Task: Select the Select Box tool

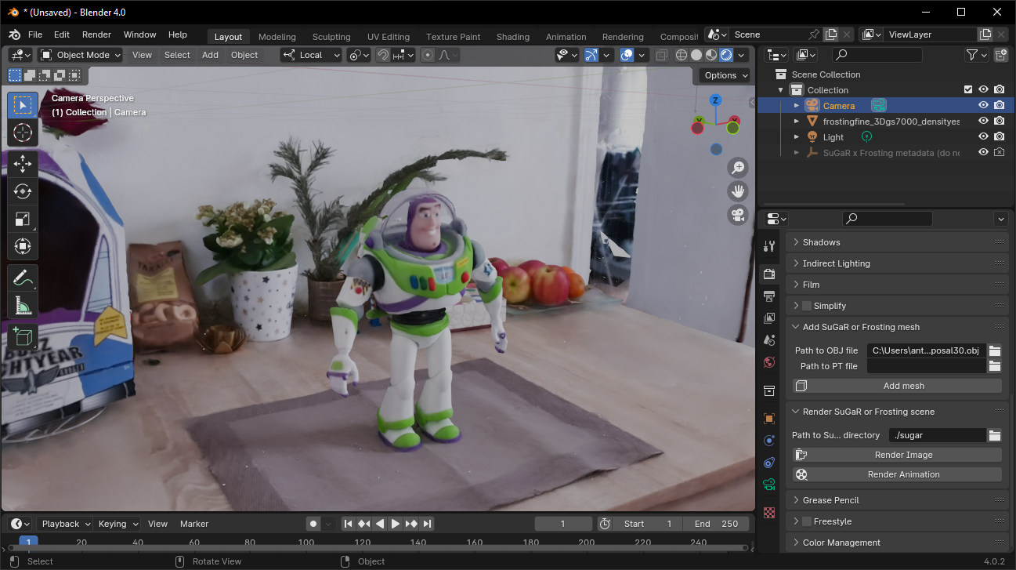Action: click(x=23, y=105)
